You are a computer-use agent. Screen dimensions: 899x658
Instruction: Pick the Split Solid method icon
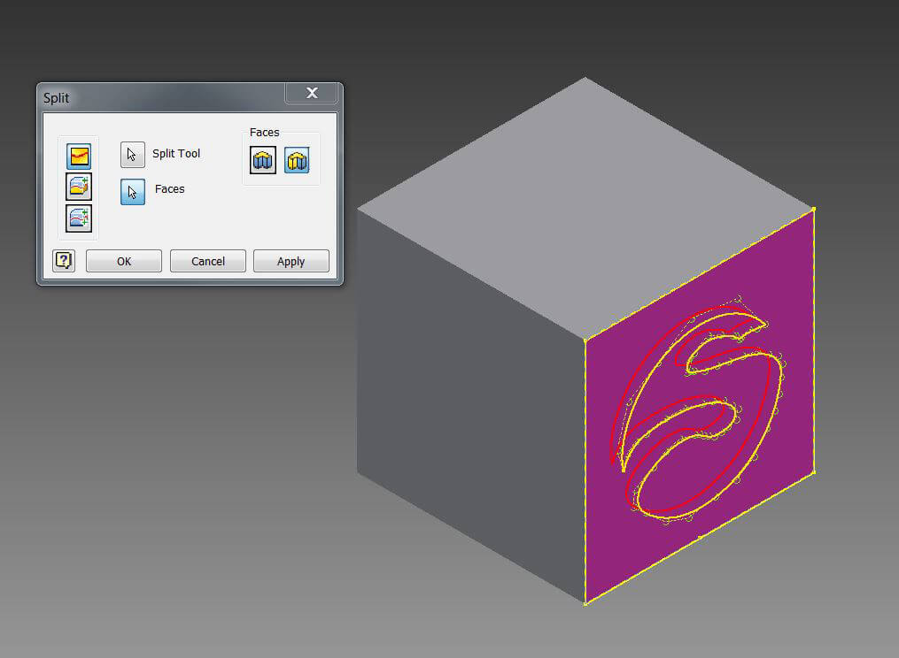[x=79, y=218]
